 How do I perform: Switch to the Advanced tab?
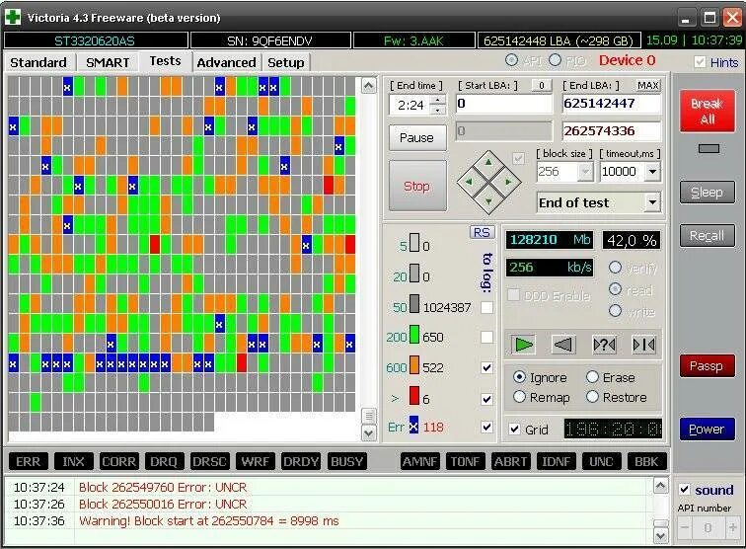point(226,62)
